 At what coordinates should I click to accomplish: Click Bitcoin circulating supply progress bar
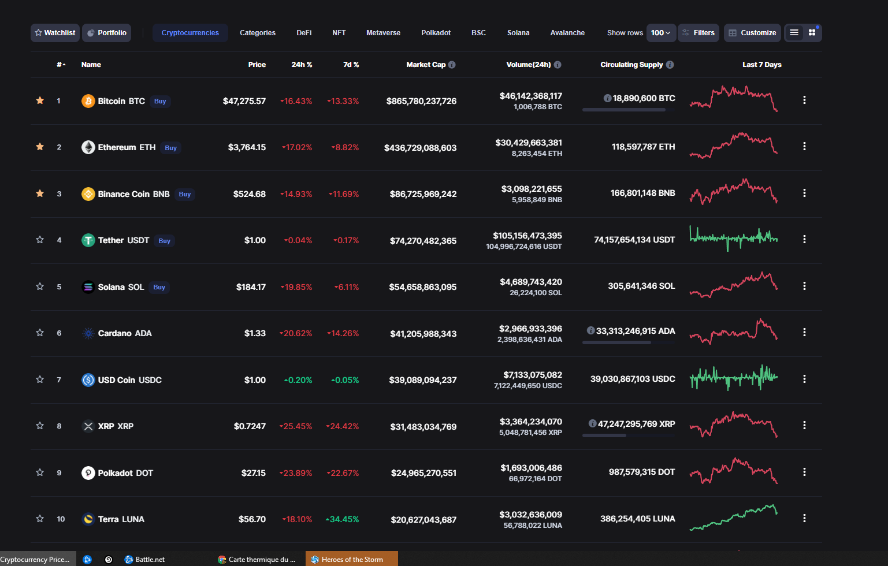click(629, 110)
